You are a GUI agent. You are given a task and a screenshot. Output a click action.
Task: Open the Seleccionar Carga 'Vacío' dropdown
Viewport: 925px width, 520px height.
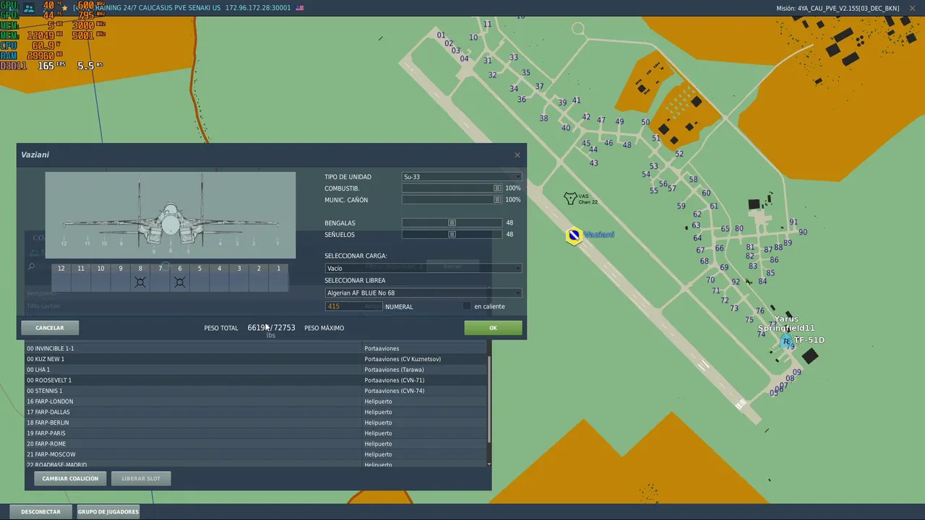[x=423, y=268]
